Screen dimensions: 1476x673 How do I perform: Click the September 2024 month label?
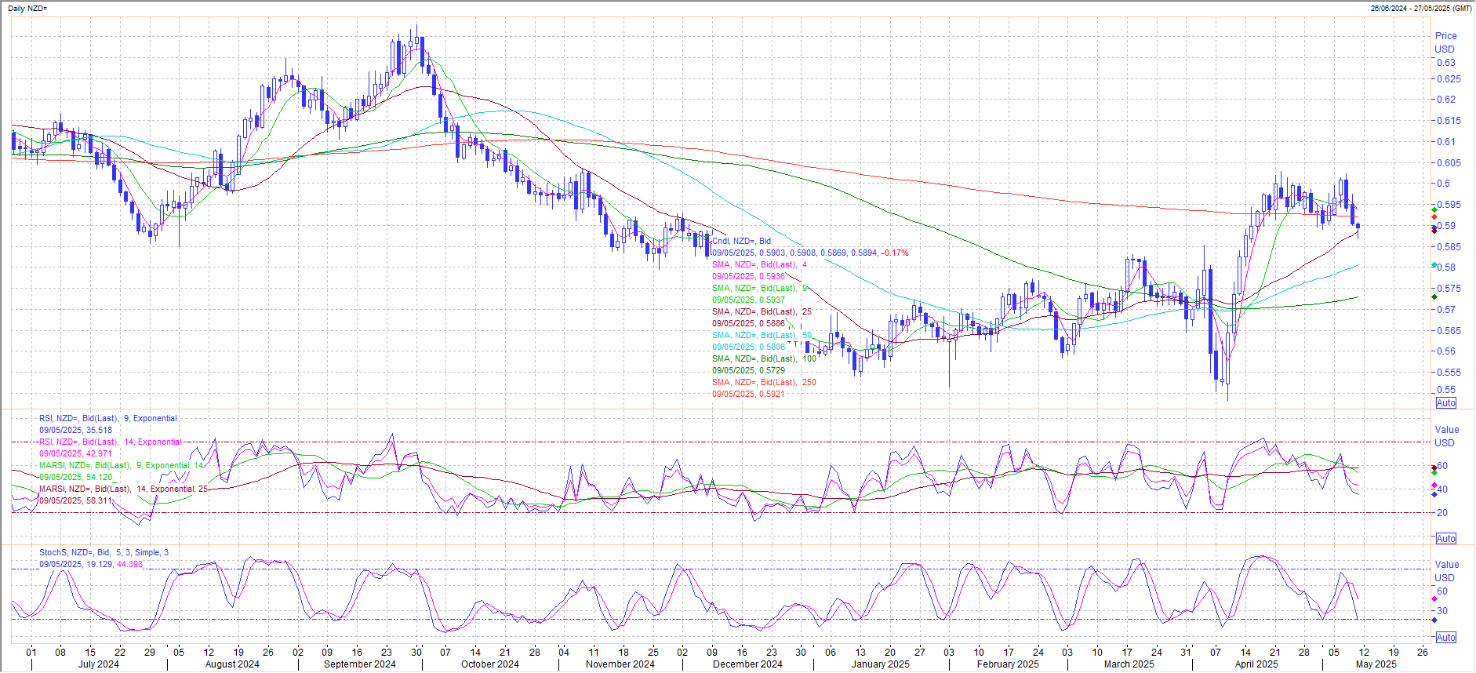(x=360, y=664)
